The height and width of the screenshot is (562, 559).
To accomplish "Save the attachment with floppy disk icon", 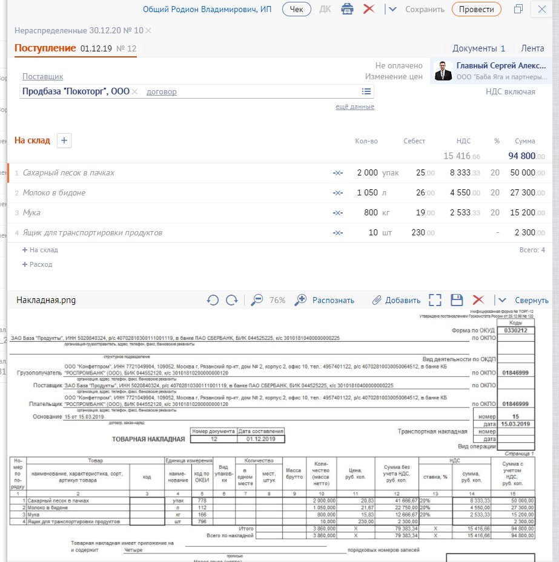I will pyautogui.click(x=457, y=300).
